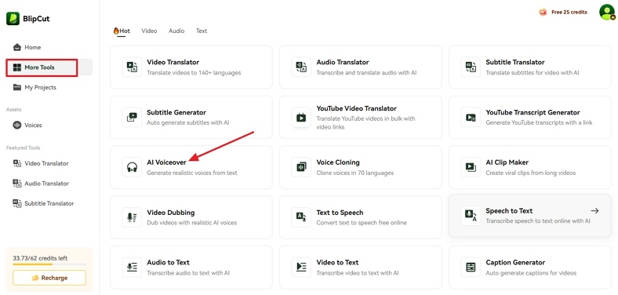Screen dimensions: 618x295
Task: Switch to the Audio tab
Action: pos(176,31)
